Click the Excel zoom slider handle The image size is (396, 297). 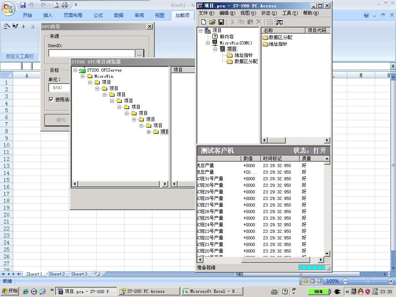368,281
